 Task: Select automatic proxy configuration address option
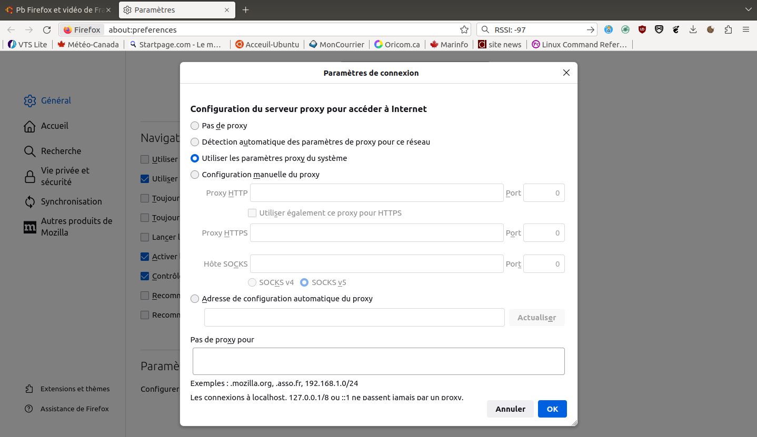[195, 299]
